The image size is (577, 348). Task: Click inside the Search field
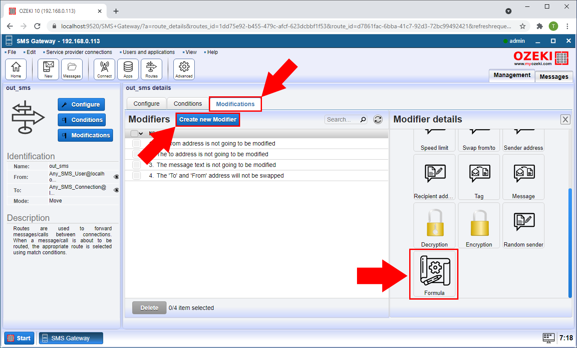pos(342,119)
